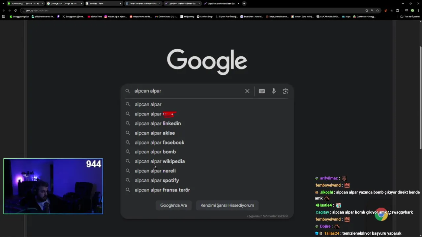This screenshot has height=237, width=422.
Task: Open the ALPCAN ALPAR DEV bookmark
Action: 328,16
